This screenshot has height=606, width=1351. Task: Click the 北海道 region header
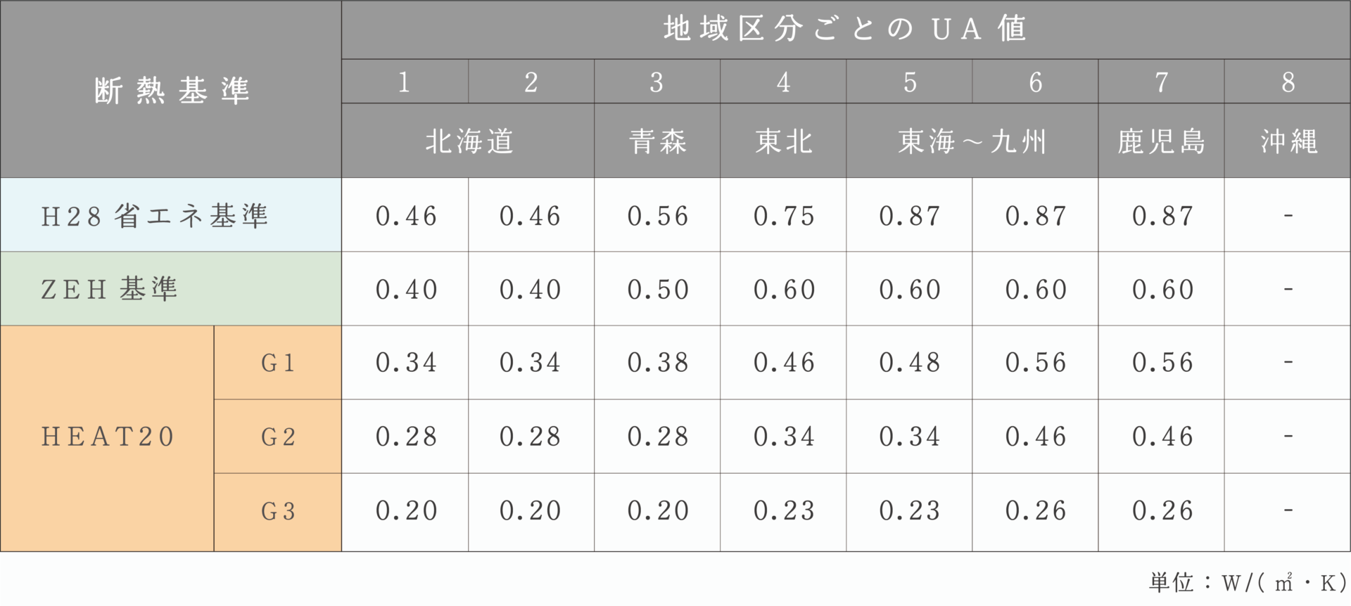tap(468, 141)
